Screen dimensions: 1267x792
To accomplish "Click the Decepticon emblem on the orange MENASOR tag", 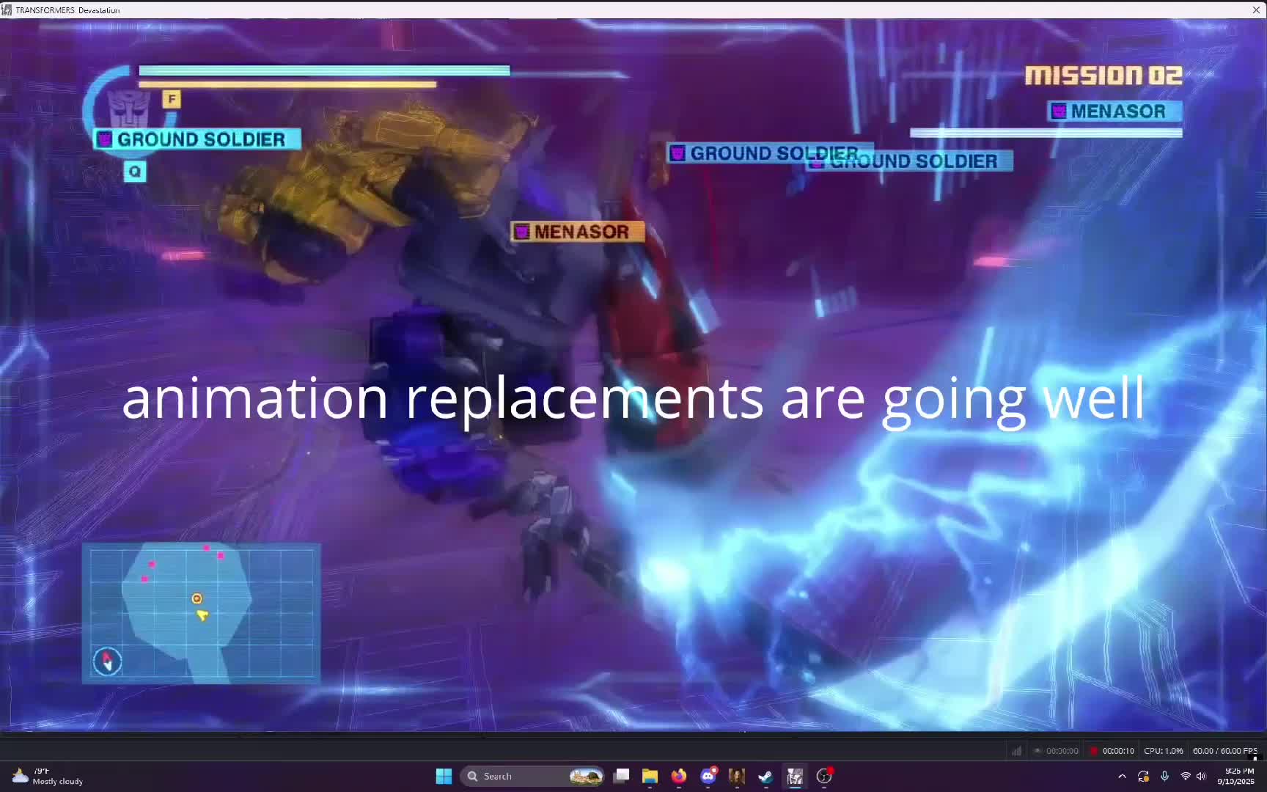I will click(521, 232).
